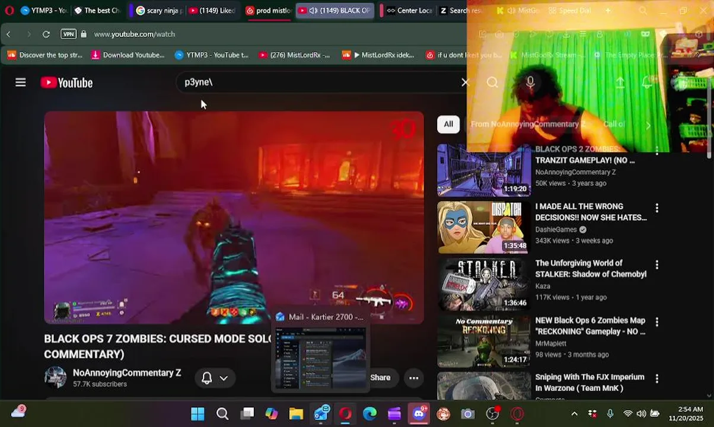The width and height of the screenshot is (714, 427).
Task: Open Task View on the taskbar
Action: click(x=247, y=413)
